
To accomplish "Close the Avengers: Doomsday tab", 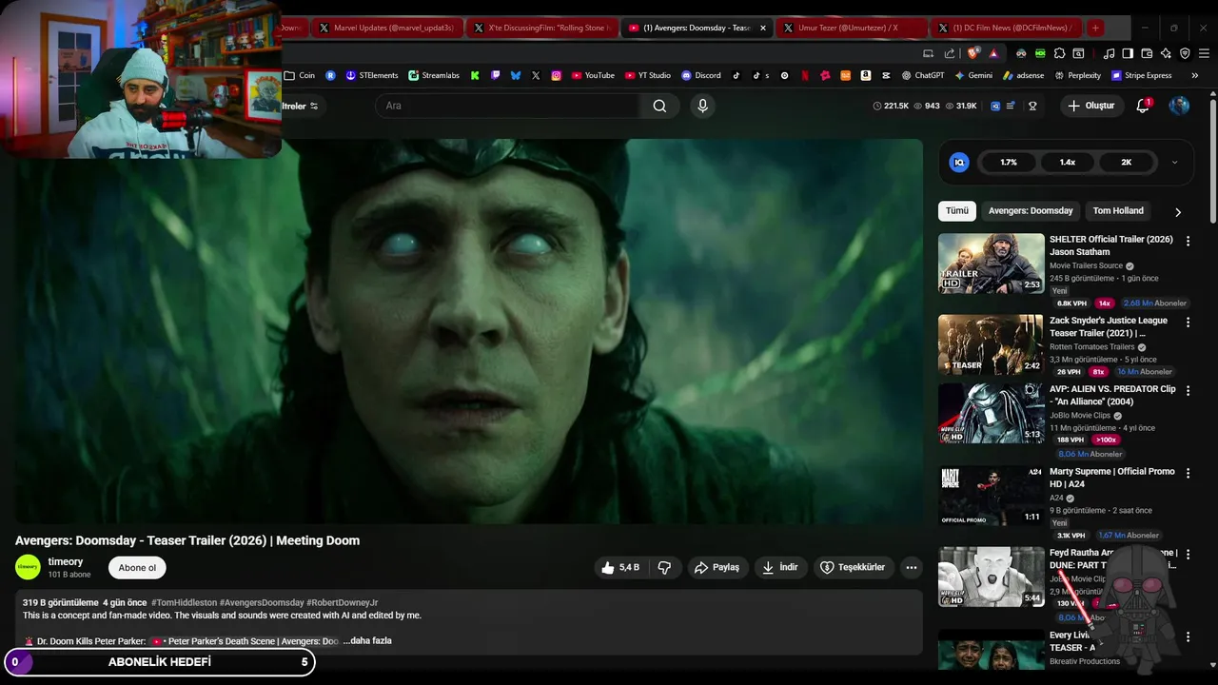I will pos(762,28).
